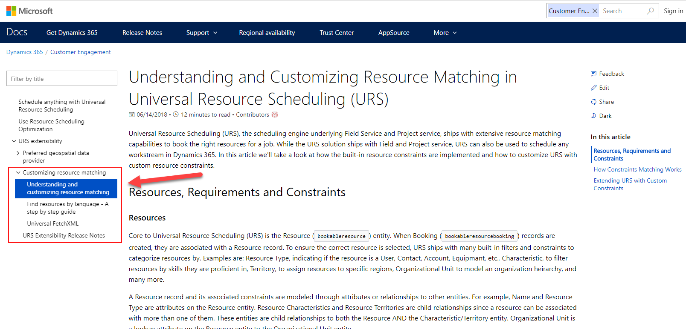Screen dimensions: 686x329
Task: Click the Dynamics 365 breadcrumb link
Action: [x=25, y=52]
